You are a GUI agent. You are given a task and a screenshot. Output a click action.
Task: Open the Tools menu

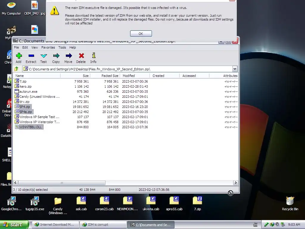pos(62,47)
